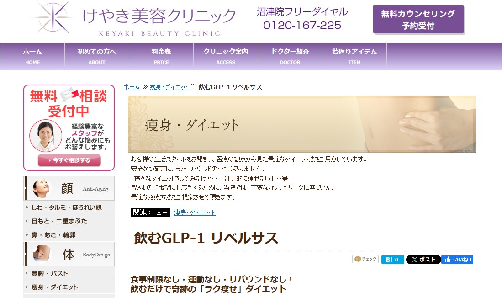
Task: Open the 体 BodyDesign category header
Action: pos(69,254)
